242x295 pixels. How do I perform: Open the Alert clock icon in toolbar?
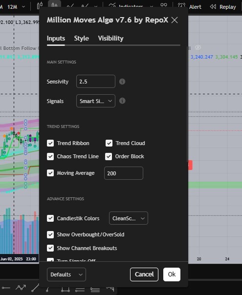[x=181, y=6]
